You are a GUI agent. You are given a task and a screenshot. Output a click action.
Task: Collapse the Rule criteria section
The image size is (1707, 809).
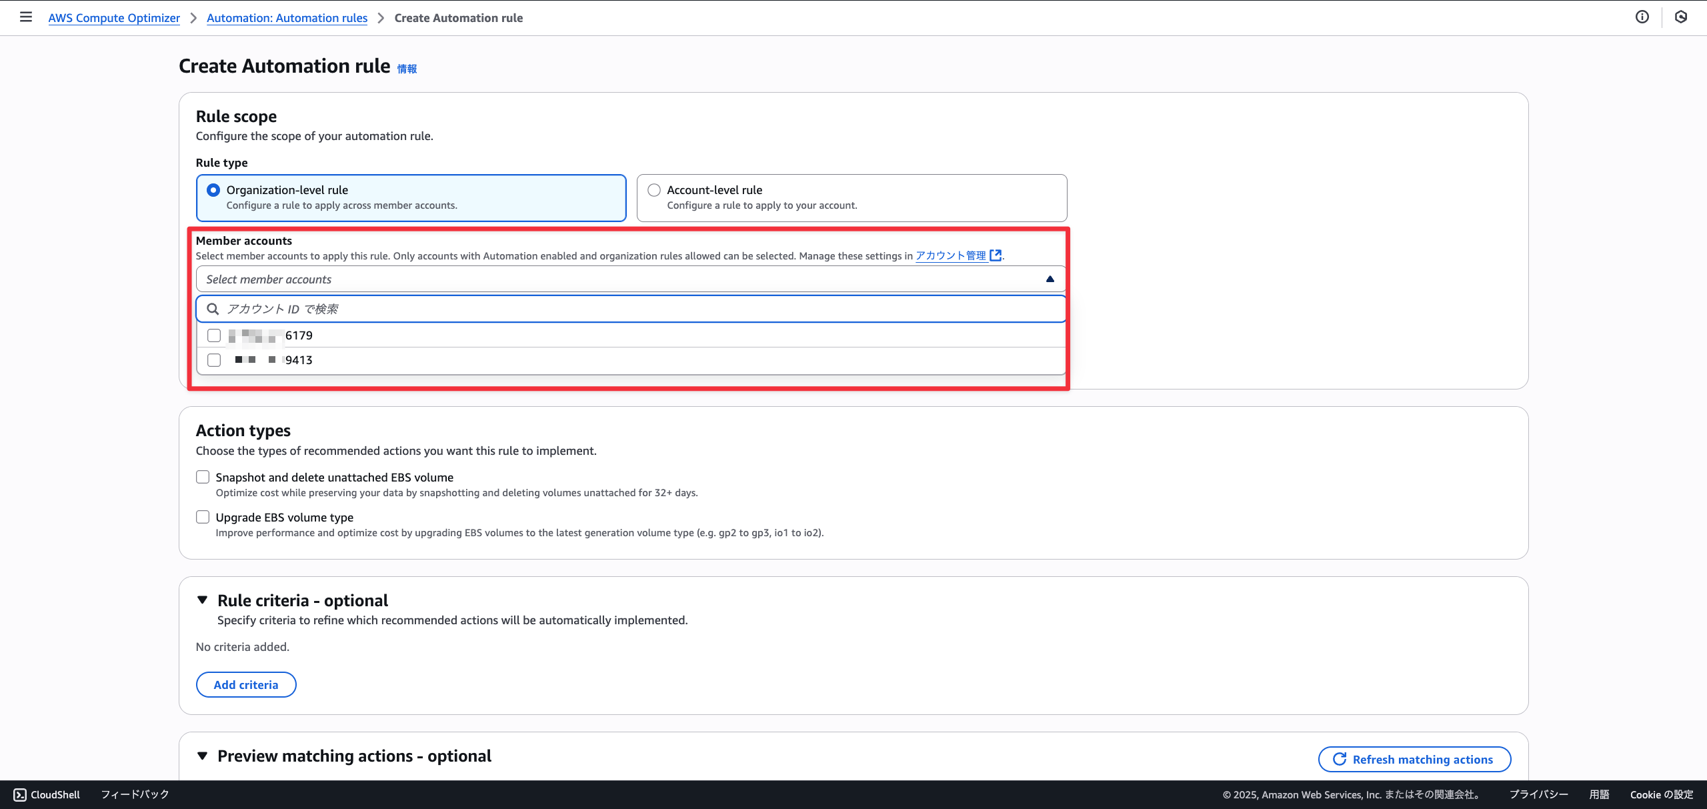[x=202, y=600]
